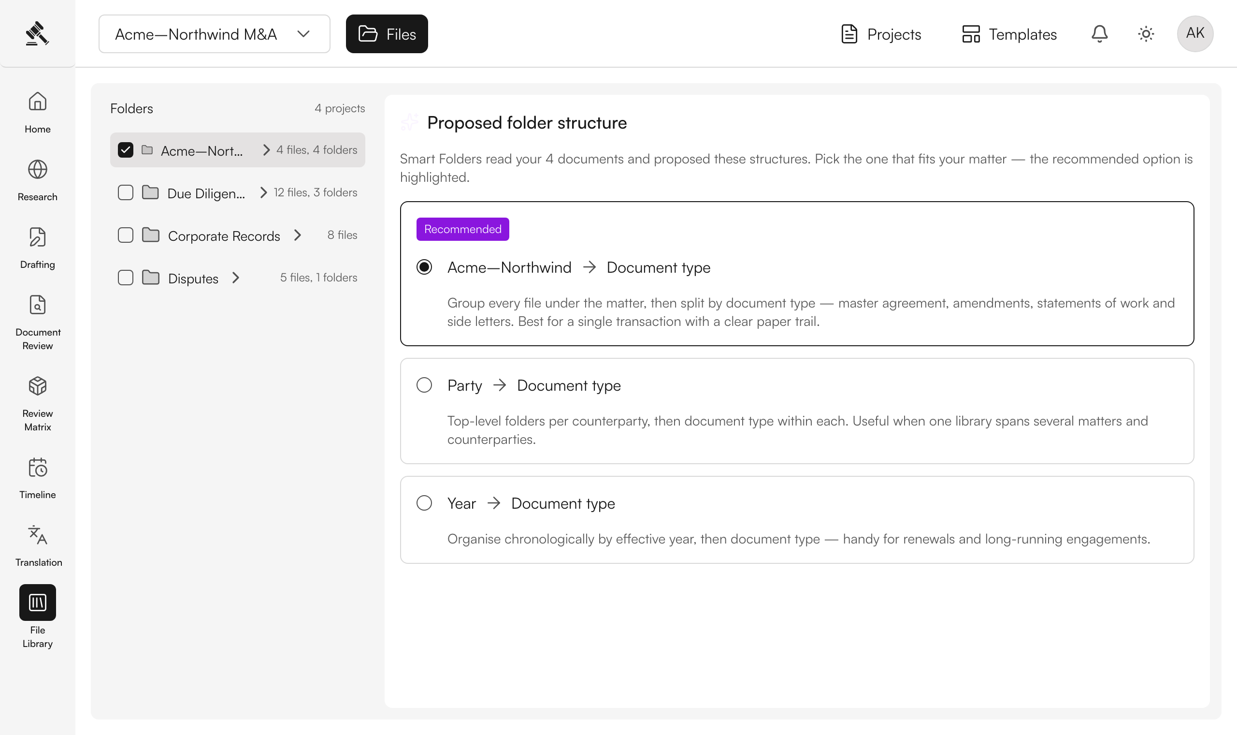Open the Drafting tool icon

point(38,237)
